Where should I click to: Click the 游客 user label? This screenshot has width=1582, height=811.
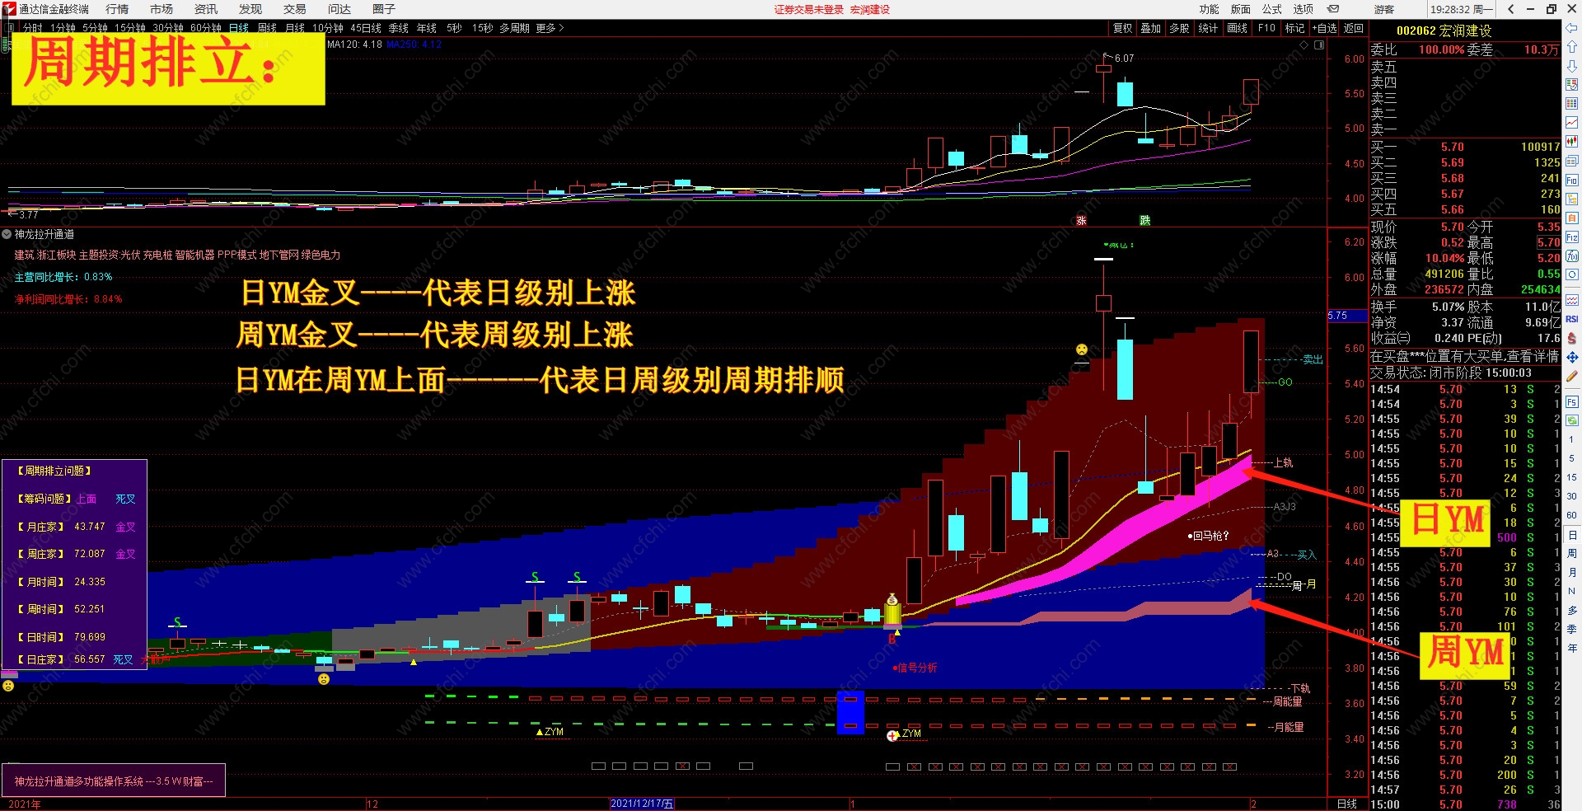[x=1384, y=9]
